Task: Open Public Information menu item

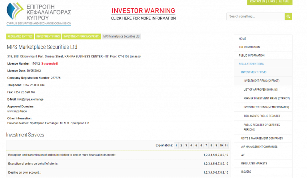Action: tap(263, 56)
